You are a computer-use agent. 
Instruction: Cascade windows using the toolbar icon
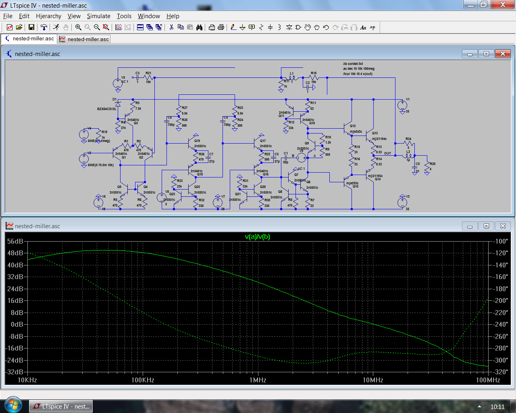pos(150,27)
